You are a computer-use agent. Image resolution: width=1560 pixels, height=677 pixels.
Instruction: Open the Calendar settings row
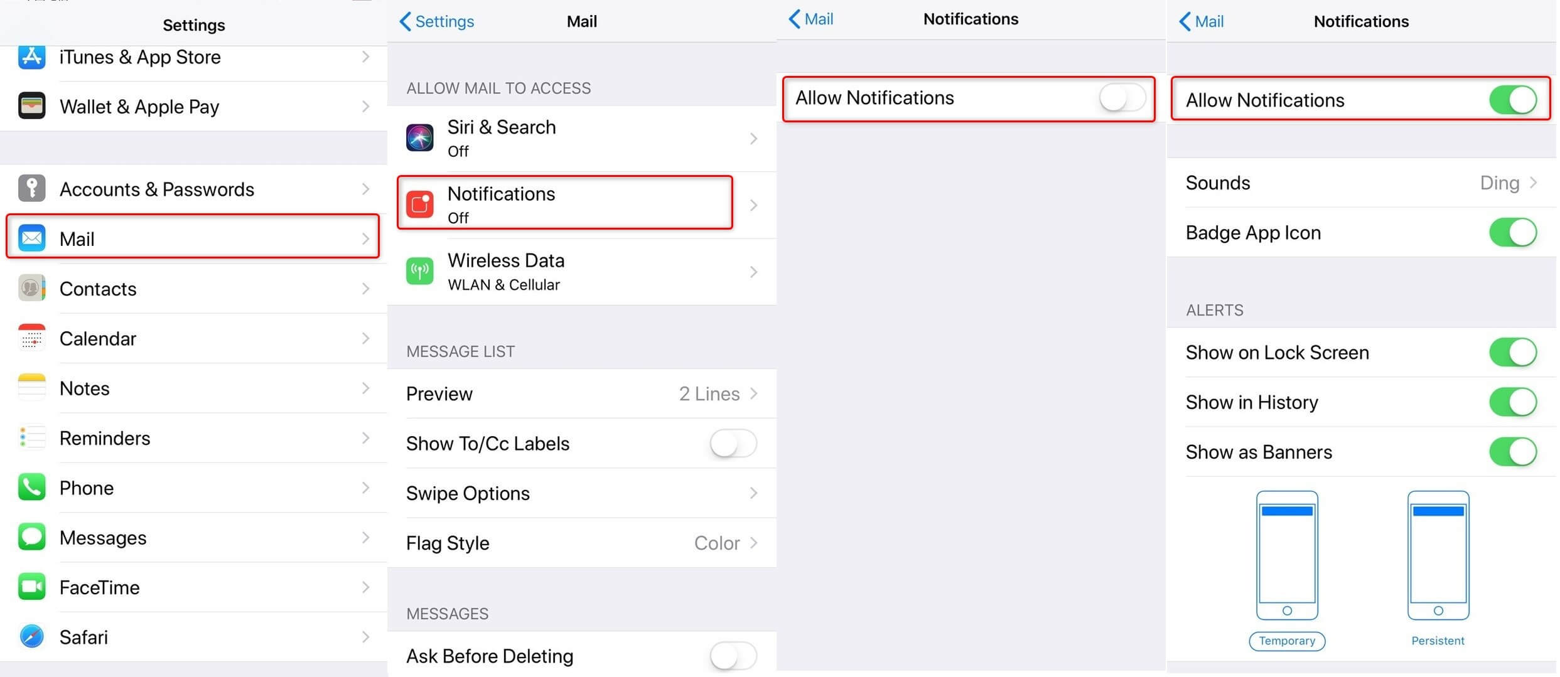tap(193, 338)
